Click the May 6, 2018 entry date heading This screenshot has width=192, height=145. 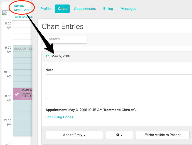click(61, 56)
